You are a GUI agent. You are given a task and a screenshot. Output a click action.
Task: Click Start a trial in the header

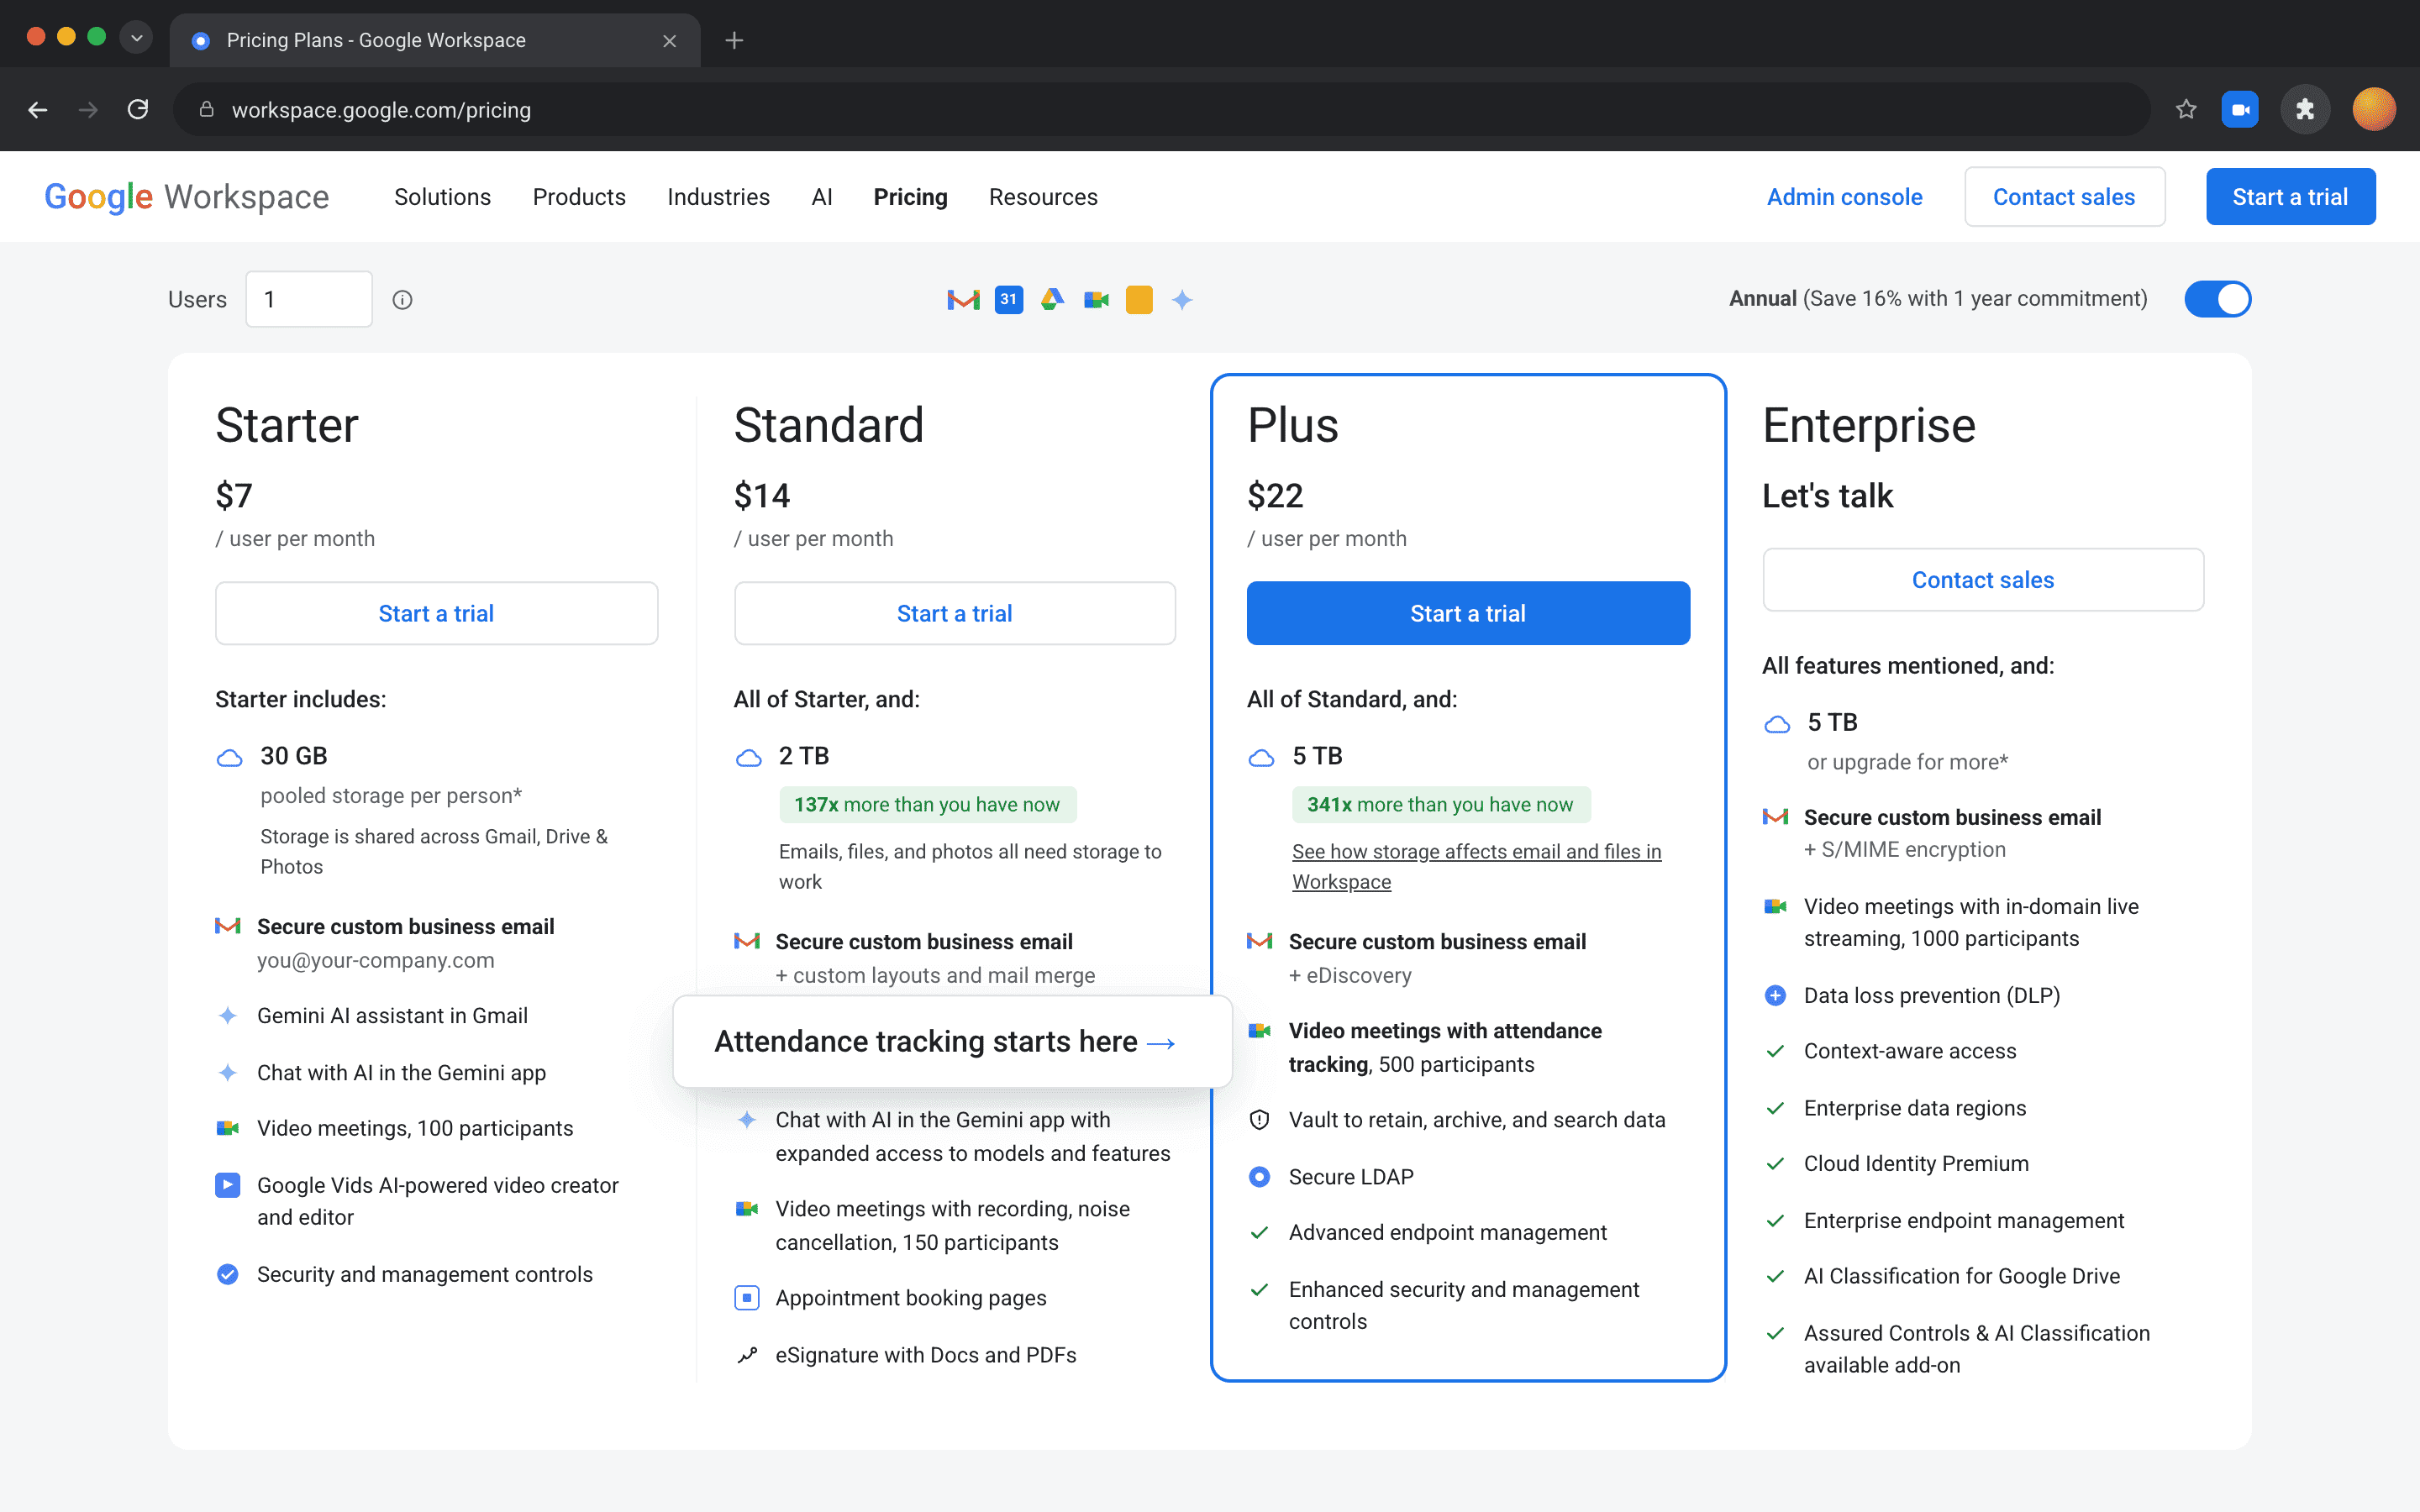2290,197
